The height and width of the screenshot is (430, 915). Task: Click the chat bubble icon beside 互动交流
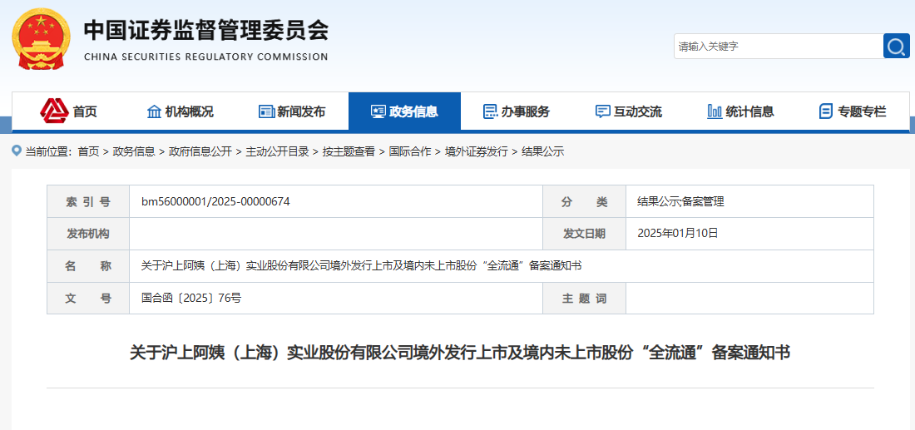coord(603,111)
